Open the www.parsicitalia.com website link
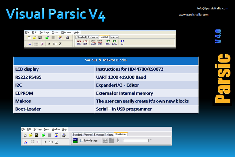 tap(194, 15)
